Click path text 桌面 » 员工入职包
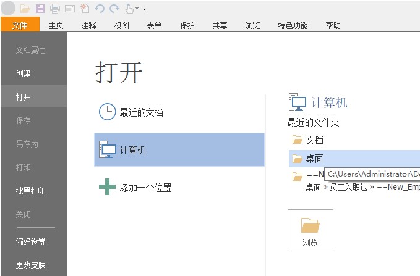The height and width of the screenshot is (276, 420). click(x=336, y=187)
